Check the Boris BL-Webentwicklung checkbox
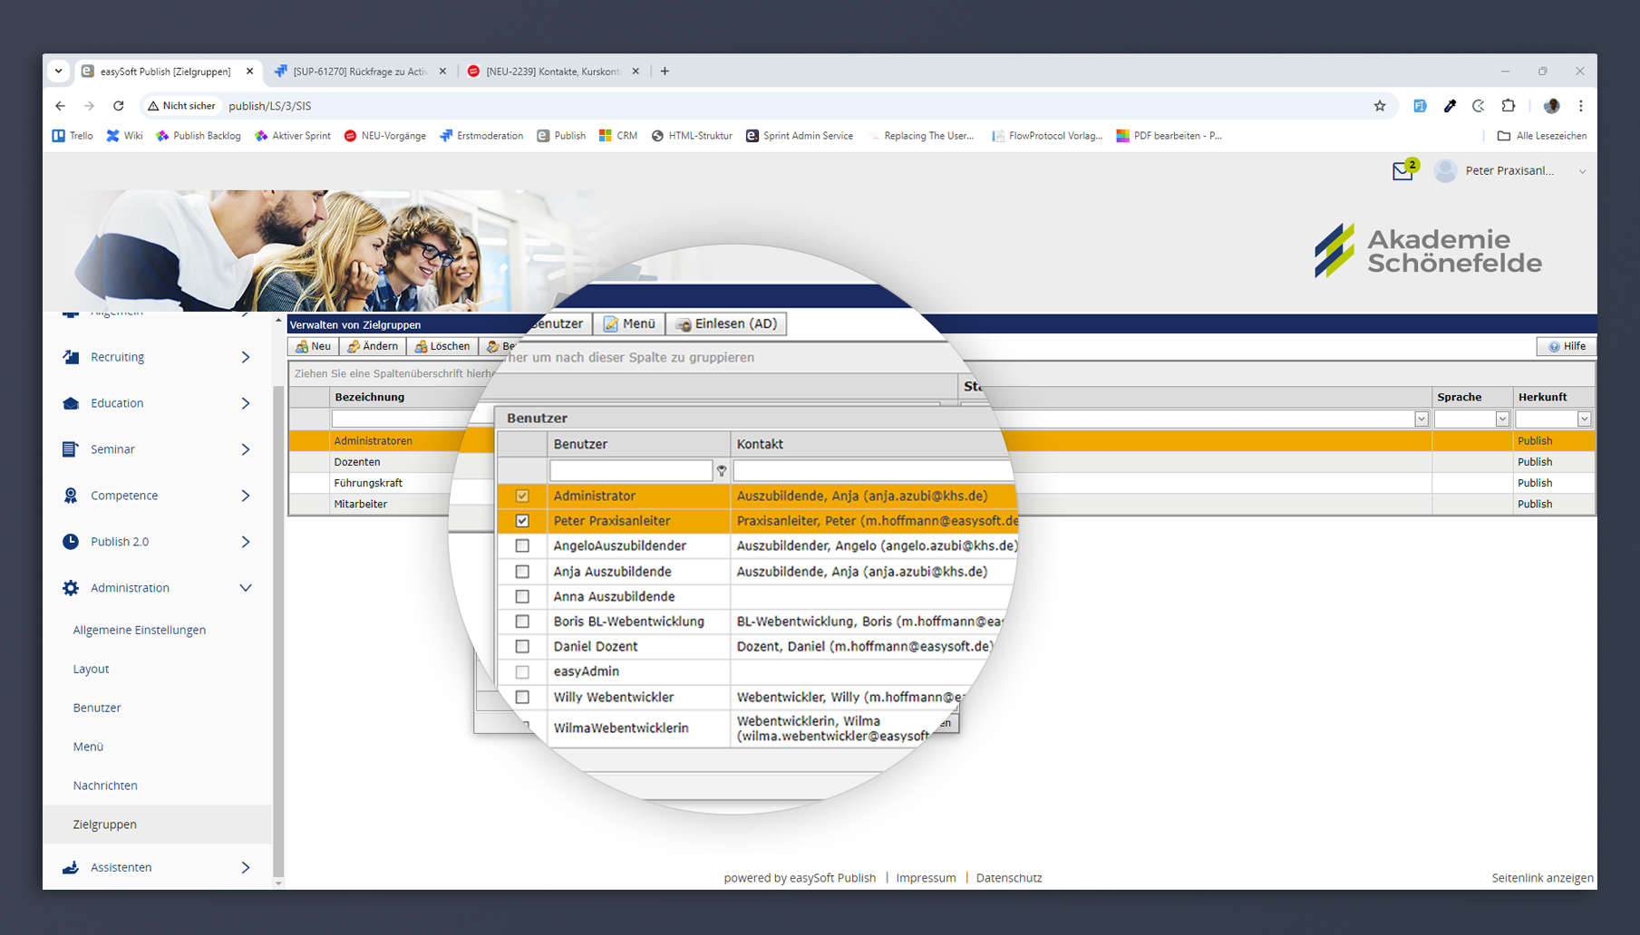This screenshot has height=935, width=1640. (522, 622)
